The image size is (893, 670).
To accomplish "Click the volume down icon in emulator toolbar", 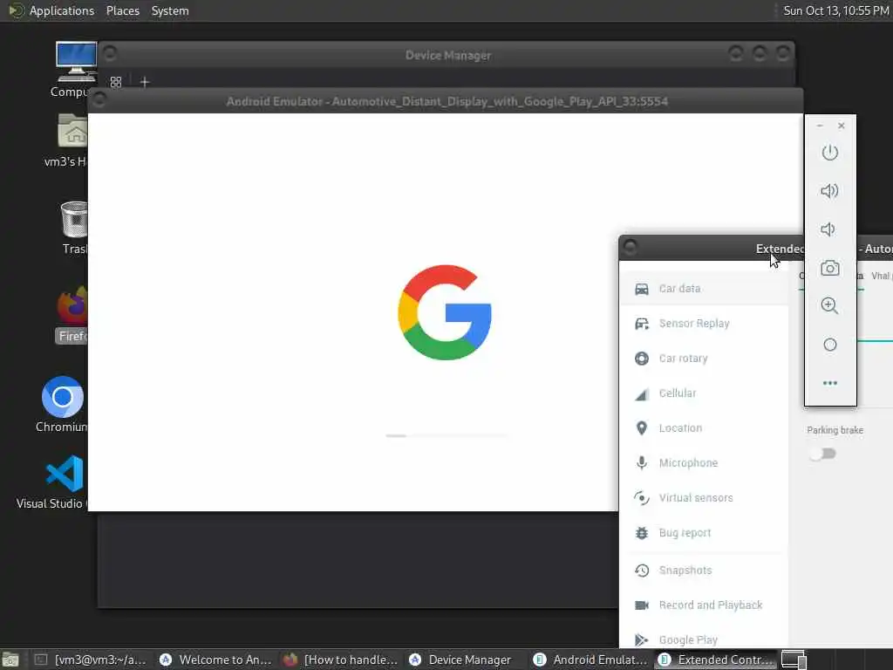I will point(828,229).
